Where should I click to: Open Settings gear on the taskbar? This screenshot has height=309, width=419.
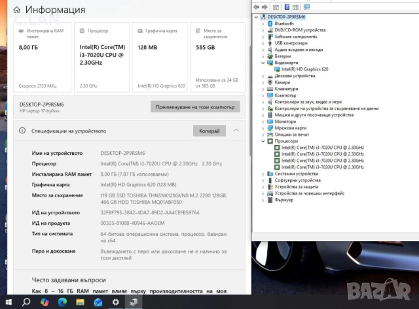pos(116,302)
